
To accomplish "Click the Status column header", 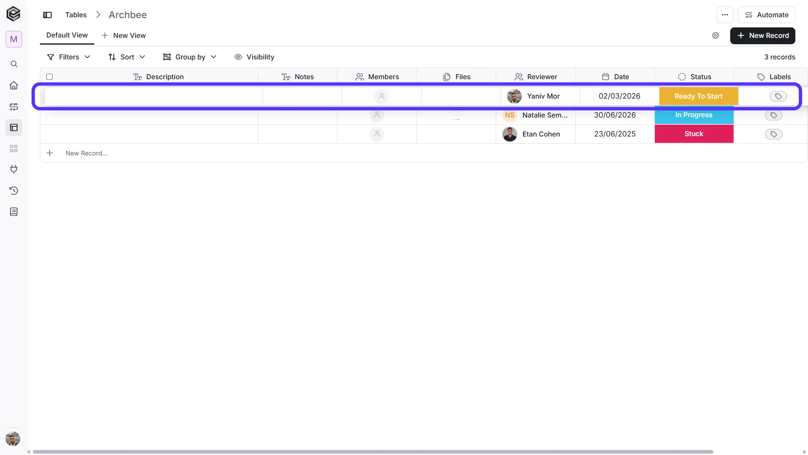I will tap(694, 77).
